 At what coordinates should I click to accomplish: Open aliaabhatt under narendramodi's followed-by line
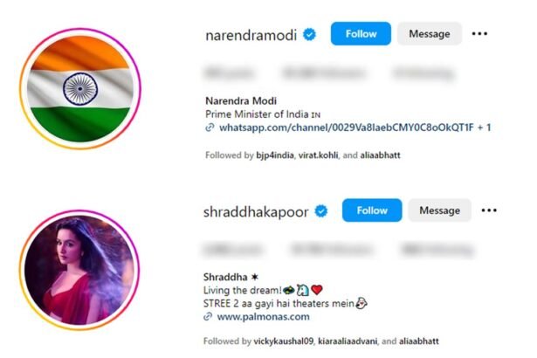tap(380, 155)
